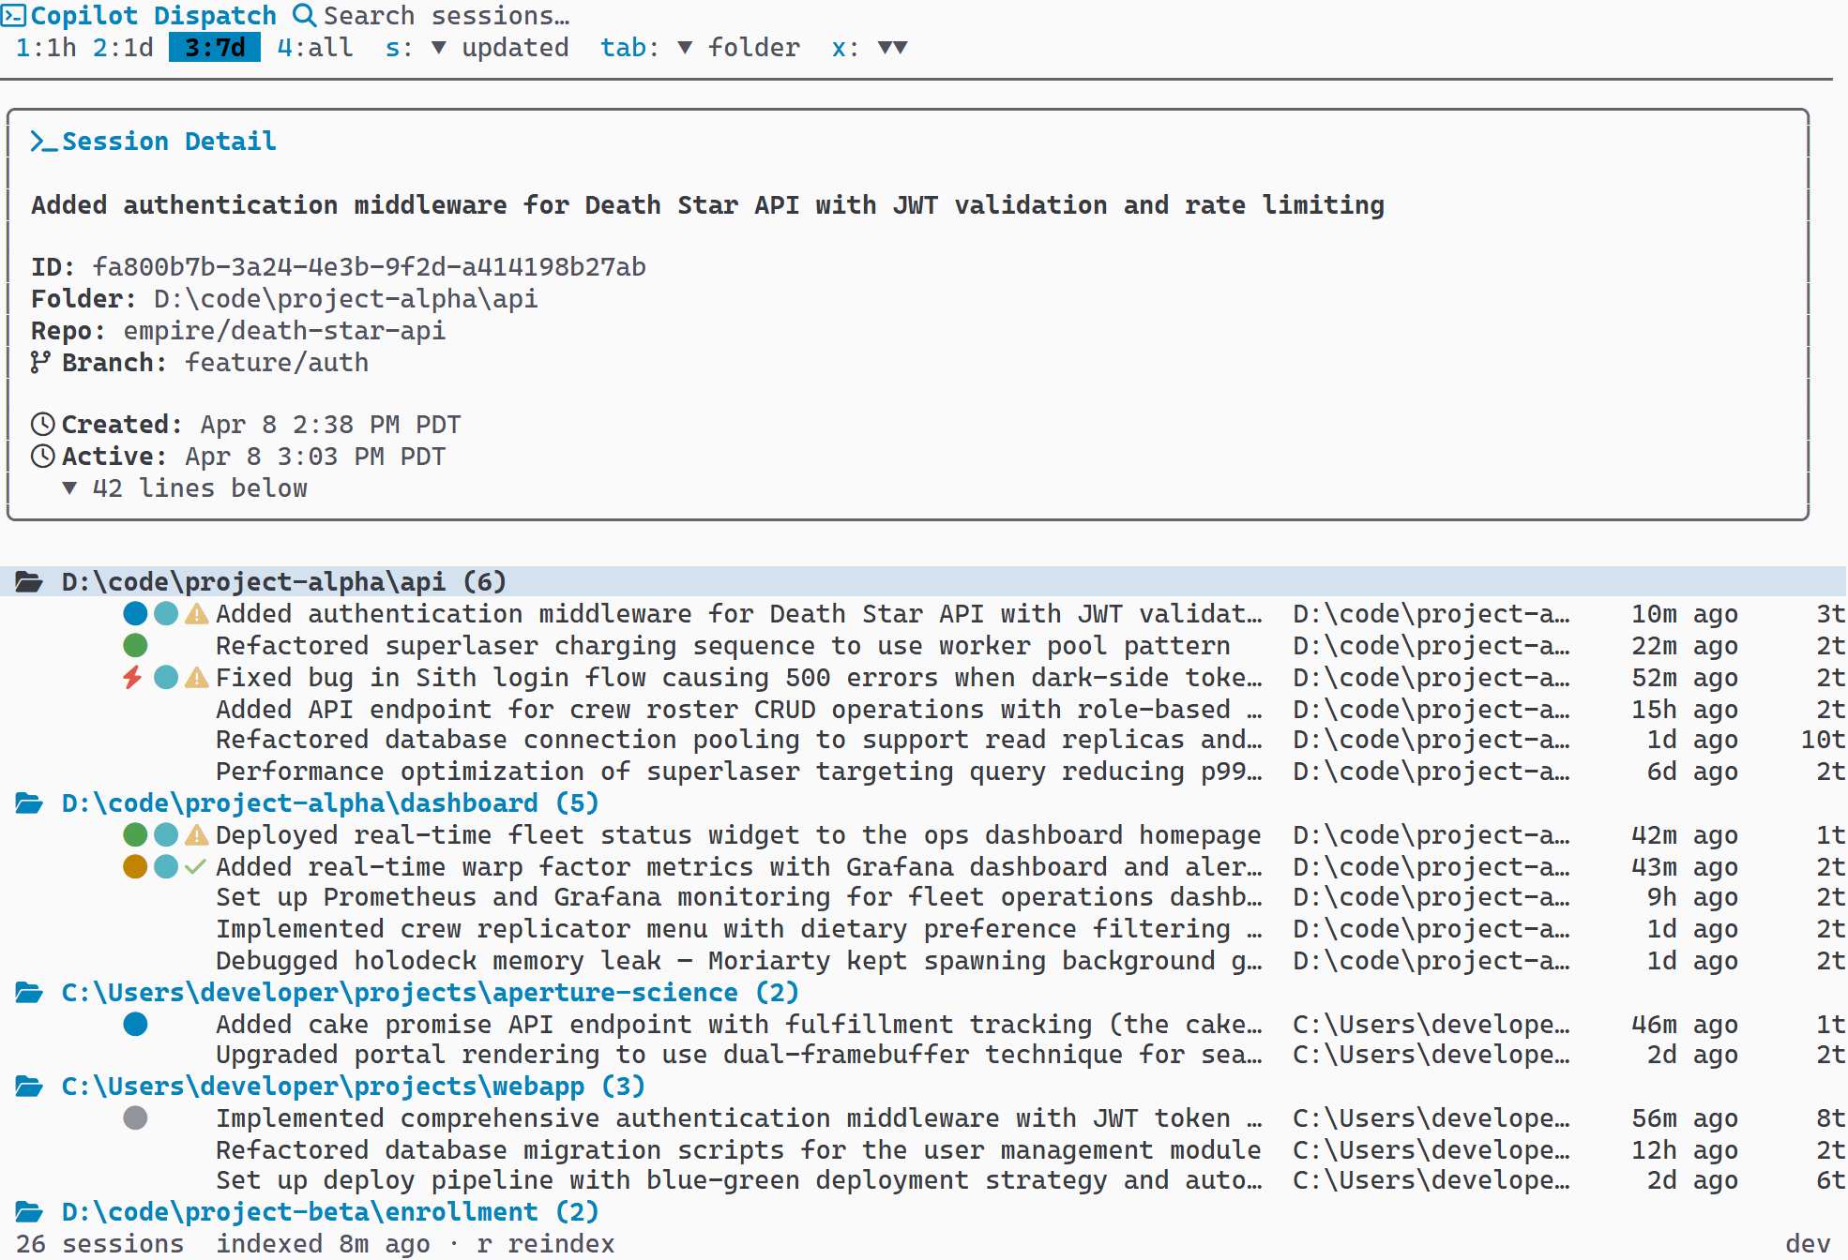Select session Refactored database migration scripts
1848x1260 pixels.
[x=923, y=1150]
